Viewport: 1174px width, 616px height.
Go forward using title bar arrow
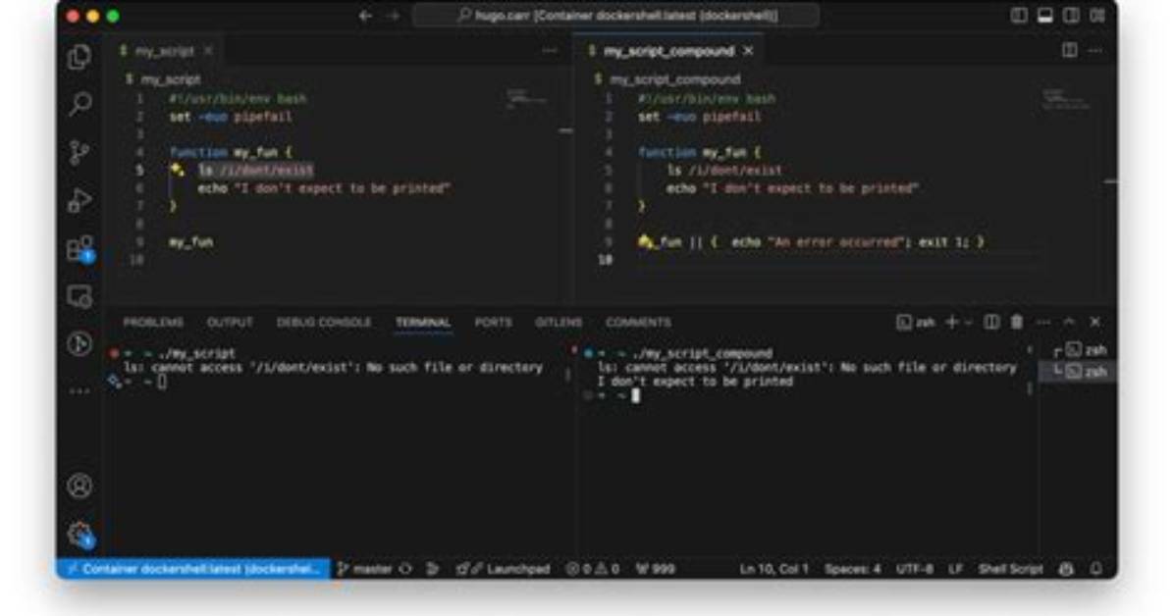(x=393, y=15)
